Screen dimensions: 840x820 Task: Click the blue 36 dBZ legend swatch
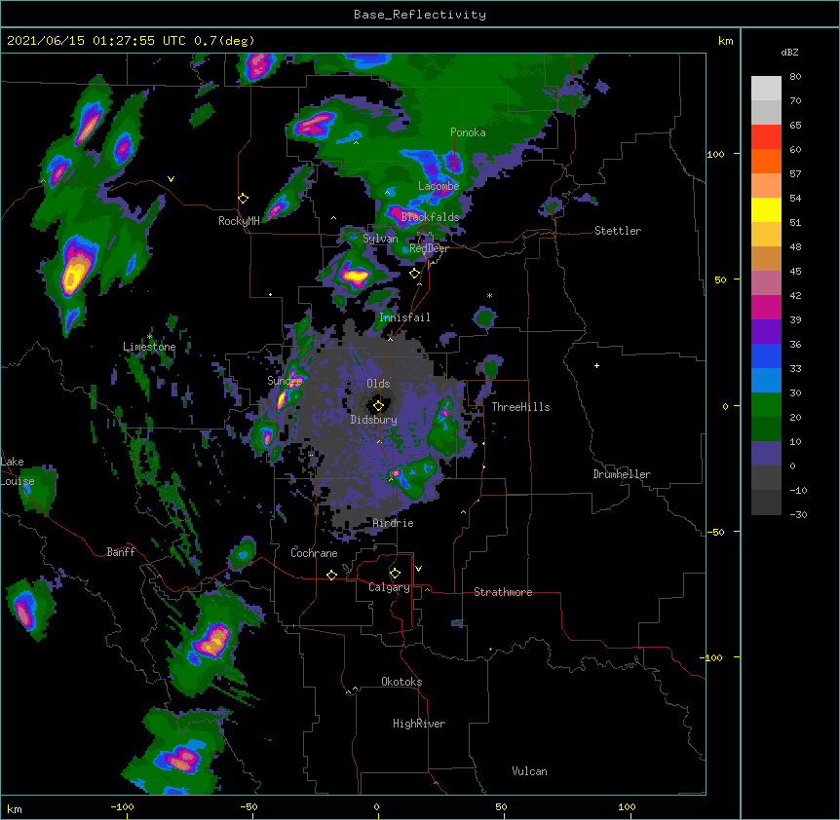(x=766, y=355)
